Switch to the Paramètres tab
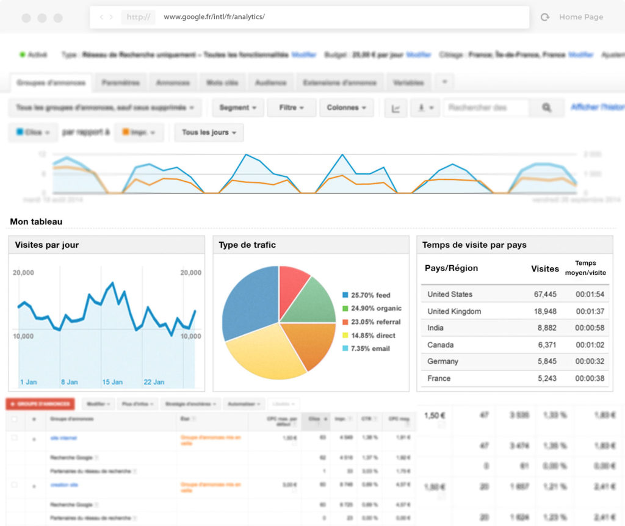 pos(121,83)
